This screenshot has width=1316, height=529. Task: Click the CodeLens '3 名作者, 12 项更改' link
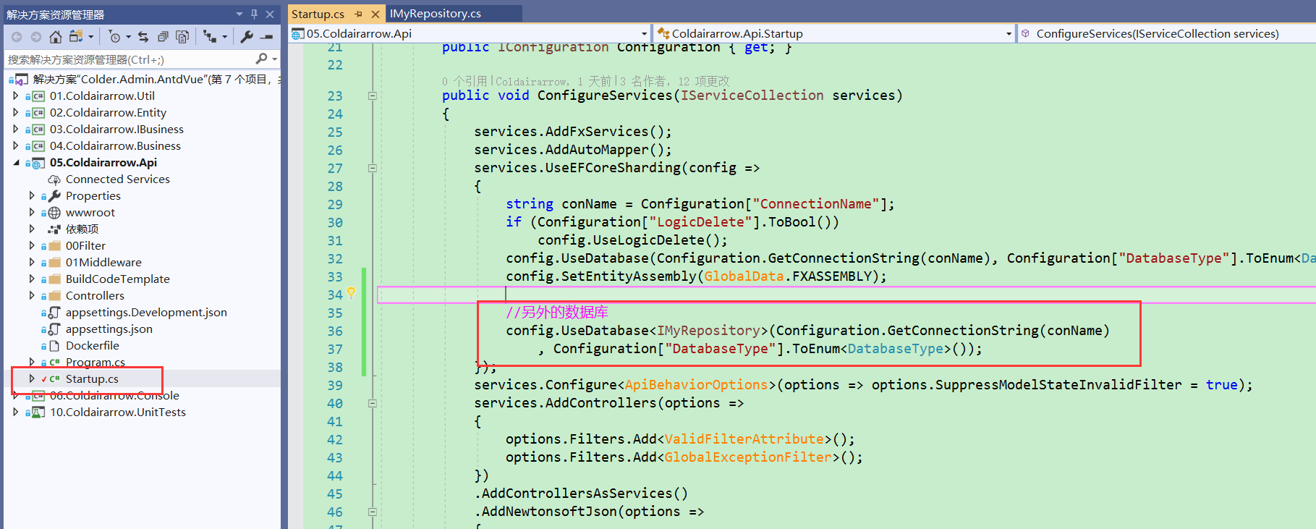[674, 81]
